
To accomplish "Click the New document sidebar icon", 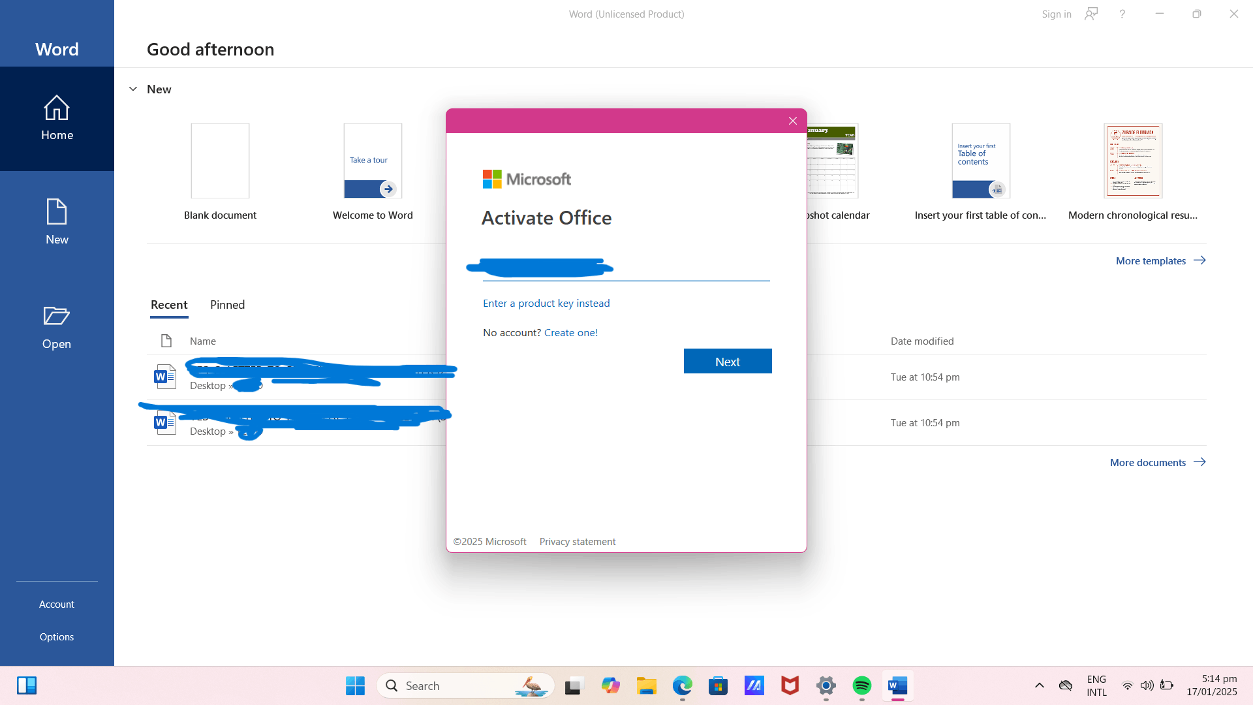I will click(x=57, y=222).
